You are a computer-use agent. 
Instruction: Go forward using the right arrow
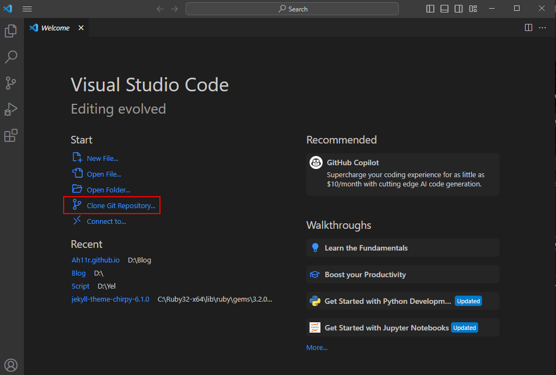(x=175, y=9)
